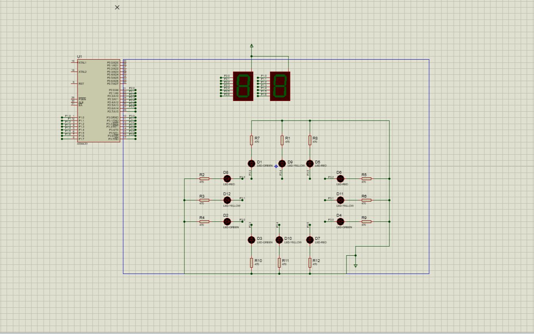This screenshot has width=534, height=334.
Task: Click the P2.7/A15 pin label
Action: pos(113,111)
